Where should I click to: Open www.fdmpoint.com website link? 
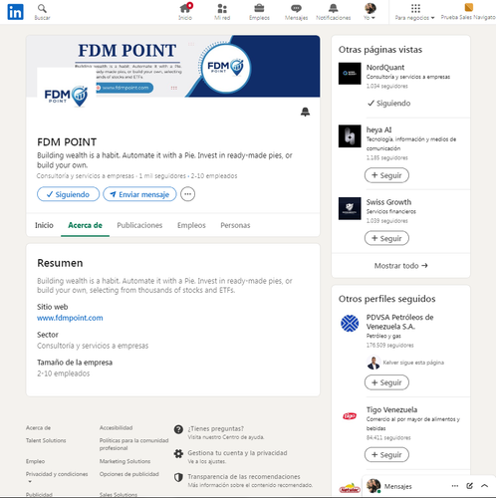click(70, 318)
